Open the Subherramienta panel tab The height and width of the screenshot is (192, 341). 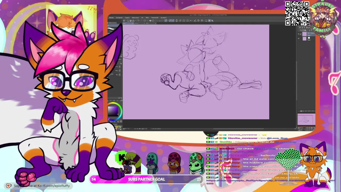(113, 23)
